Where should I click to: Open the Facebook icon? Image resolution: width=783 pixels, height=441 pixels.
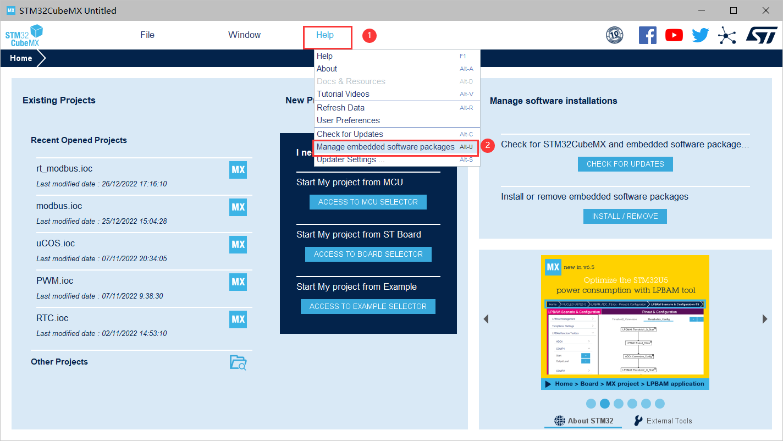[648, 35]
